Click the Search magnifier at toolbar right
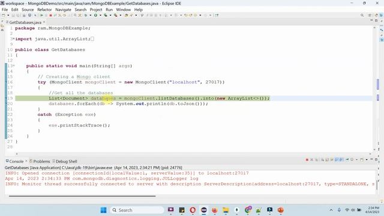Screen dimensions: 384x216 click(362, 15)
